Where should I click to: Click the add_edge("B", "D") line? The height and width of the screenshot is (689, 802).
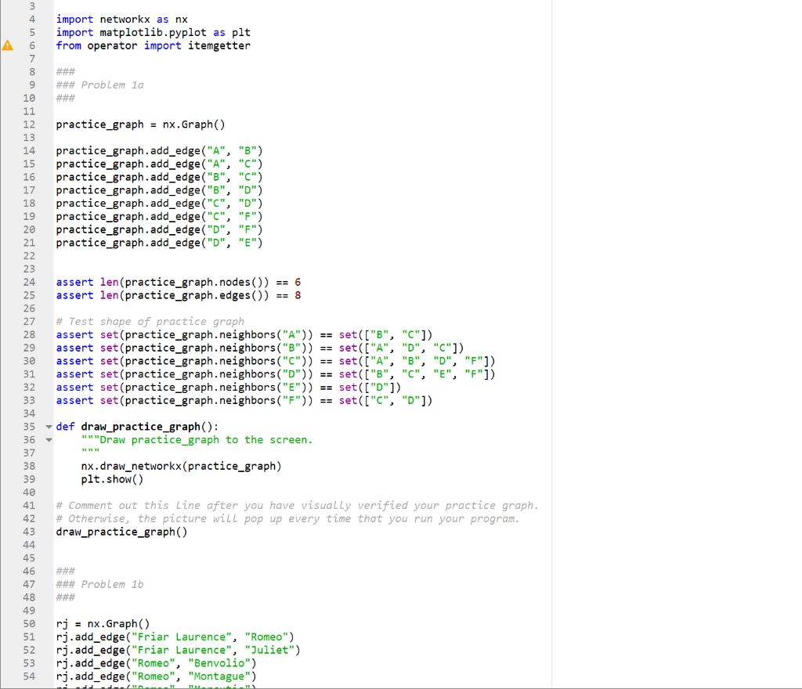coord(159,190)
